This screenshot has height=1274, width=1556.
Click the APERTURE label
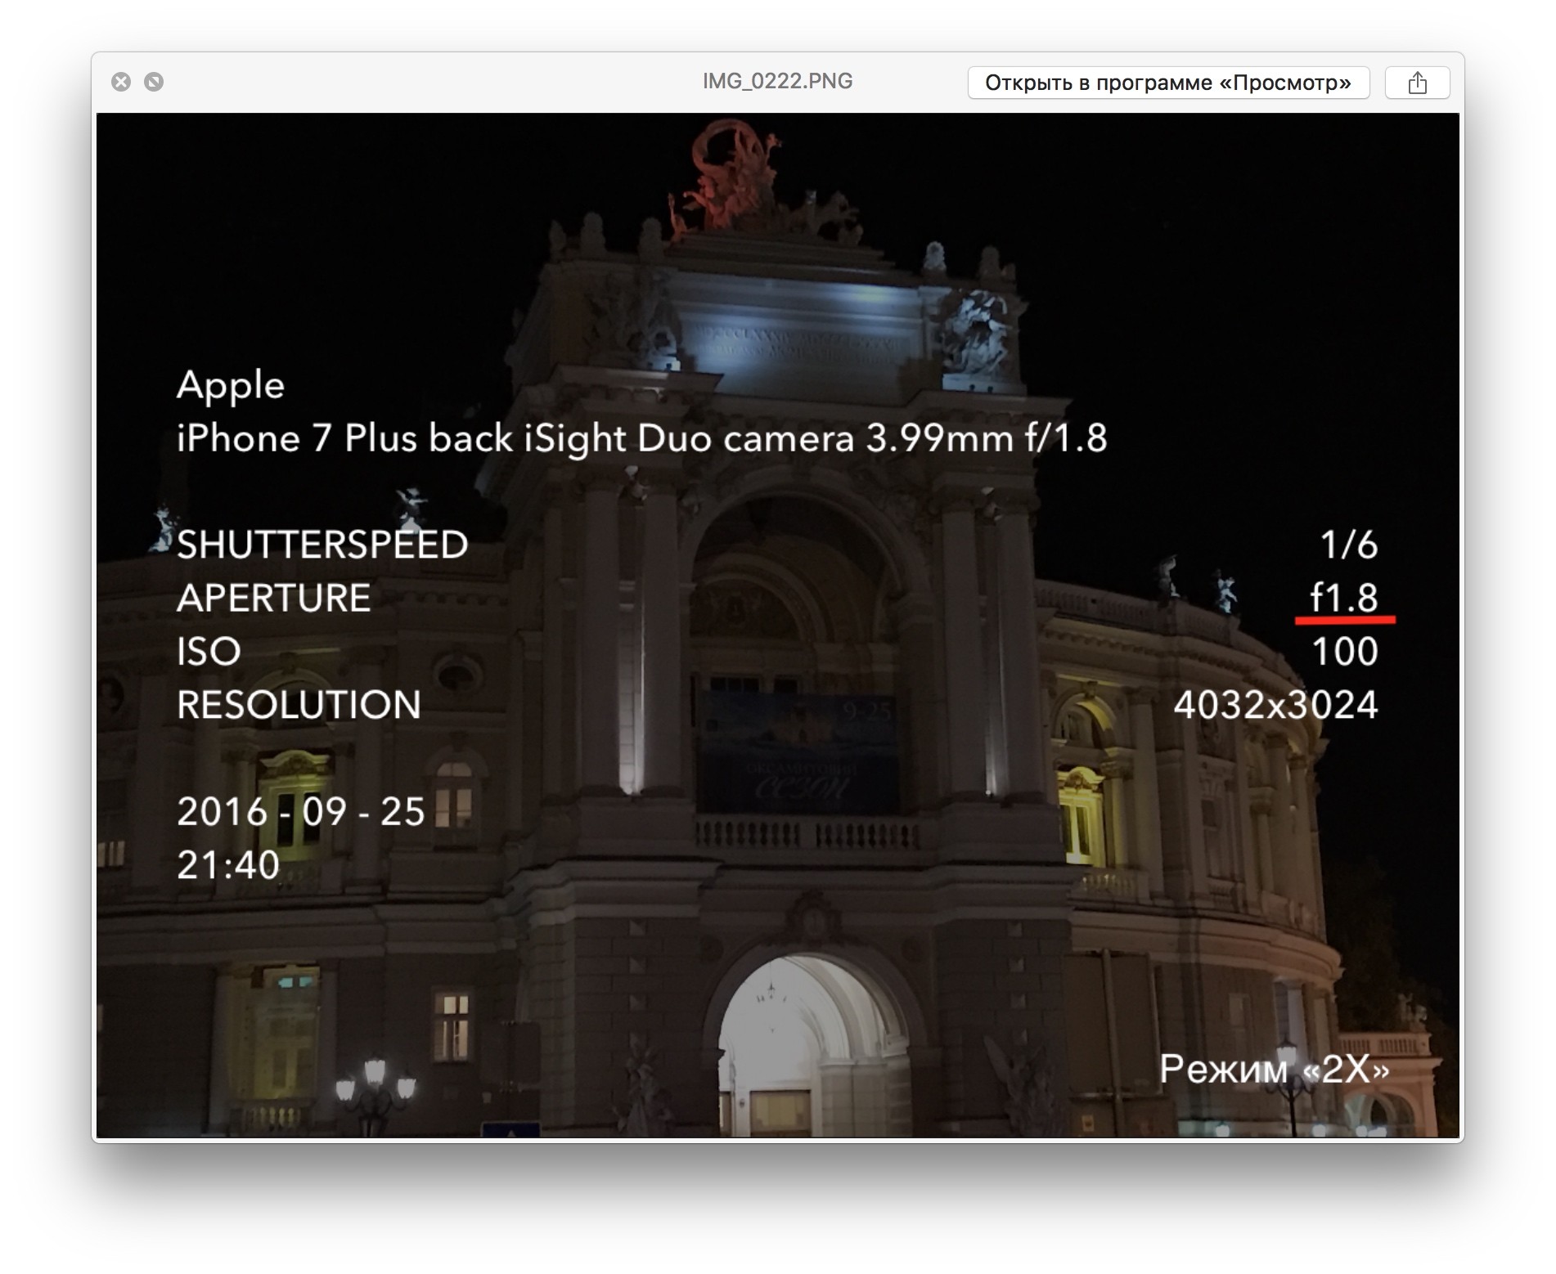(x=273, y=598)
